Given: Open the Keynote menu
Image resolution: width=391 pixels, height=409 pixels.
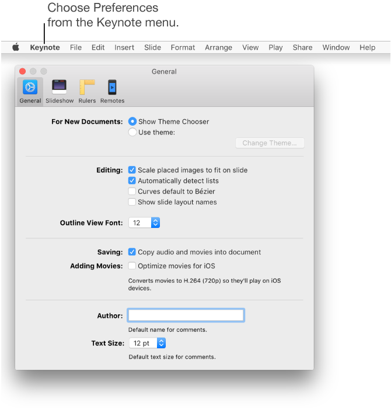Looking at the screenshot, I should [x=45, y=47].
